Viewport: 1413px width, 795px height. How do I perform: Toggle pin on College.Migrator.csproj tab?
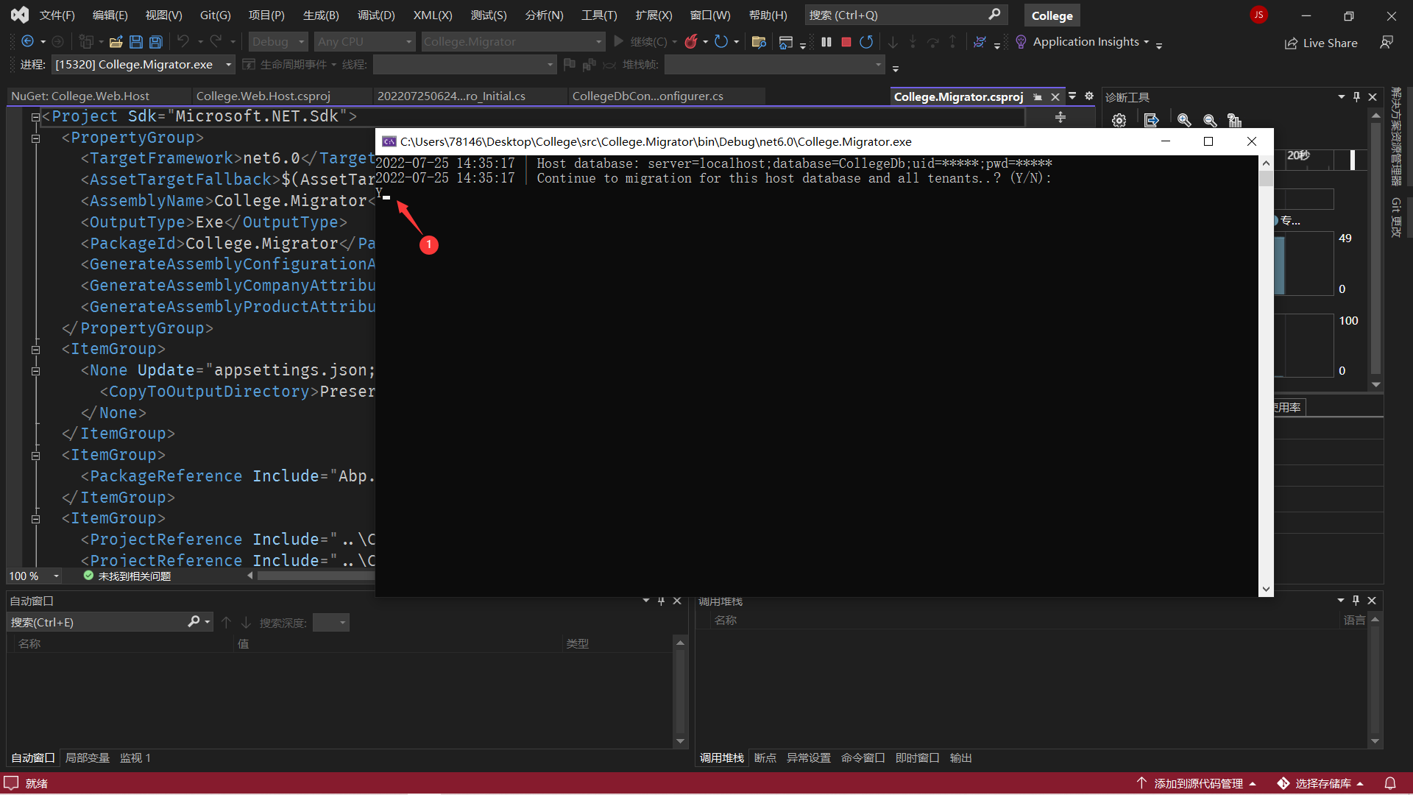click(x=1038, y=97)
